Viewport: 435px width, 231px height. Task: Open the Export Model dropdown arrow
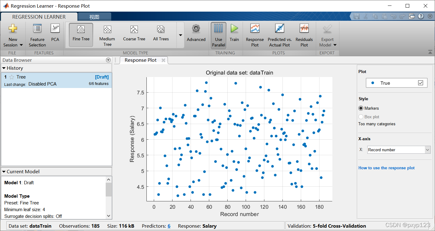tap(335, 45)
